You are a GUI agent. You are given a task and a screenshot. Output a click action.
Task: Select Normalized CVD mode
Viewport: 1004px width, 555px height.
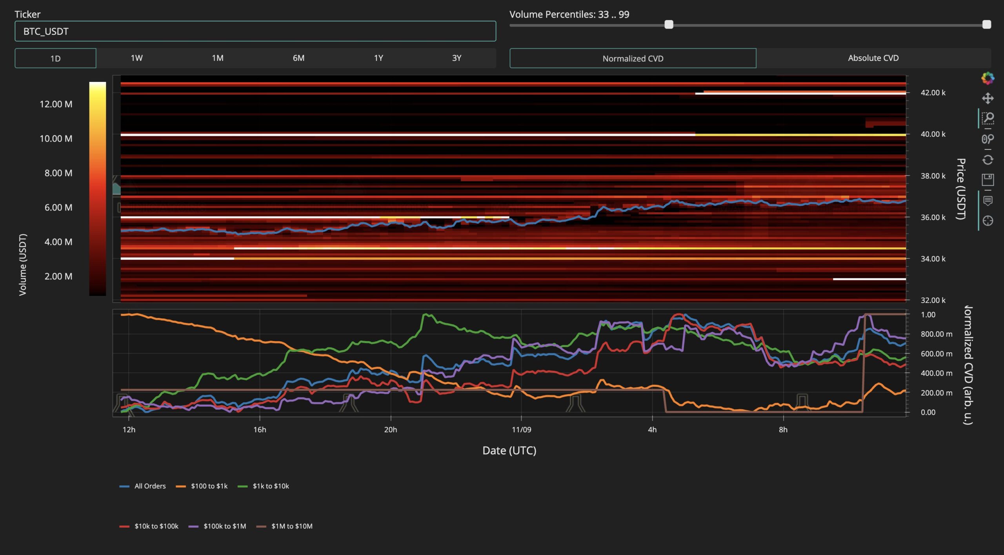point(633,58)
